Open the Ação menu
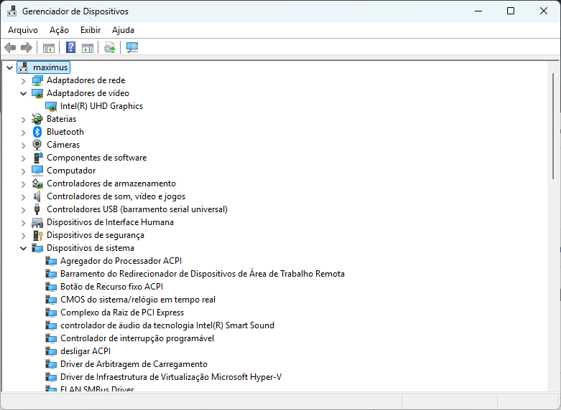The image size is (561, 410). click(x=59, y=30)
